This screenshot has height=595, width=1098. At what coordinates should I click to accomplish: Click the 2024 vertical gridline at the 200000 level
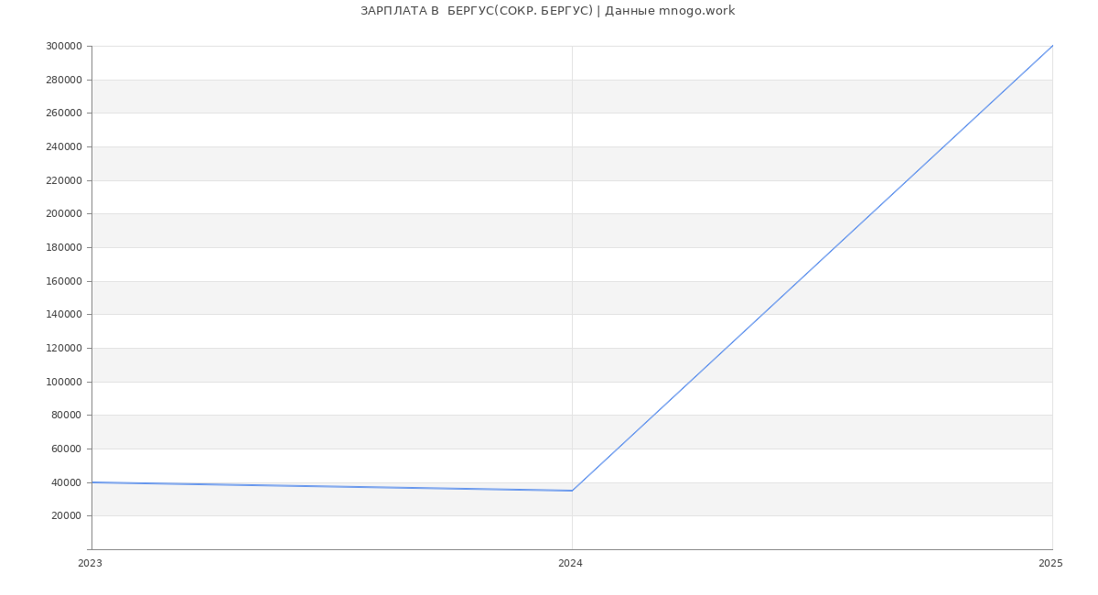pos(572,213)
